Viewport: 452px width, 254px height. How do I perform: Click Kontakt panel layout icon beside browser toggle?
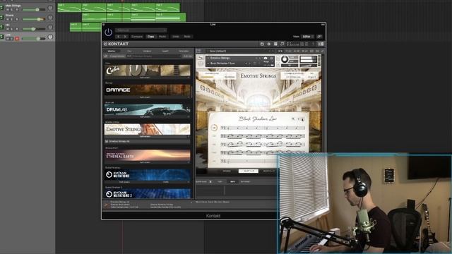tap(282, 44)
